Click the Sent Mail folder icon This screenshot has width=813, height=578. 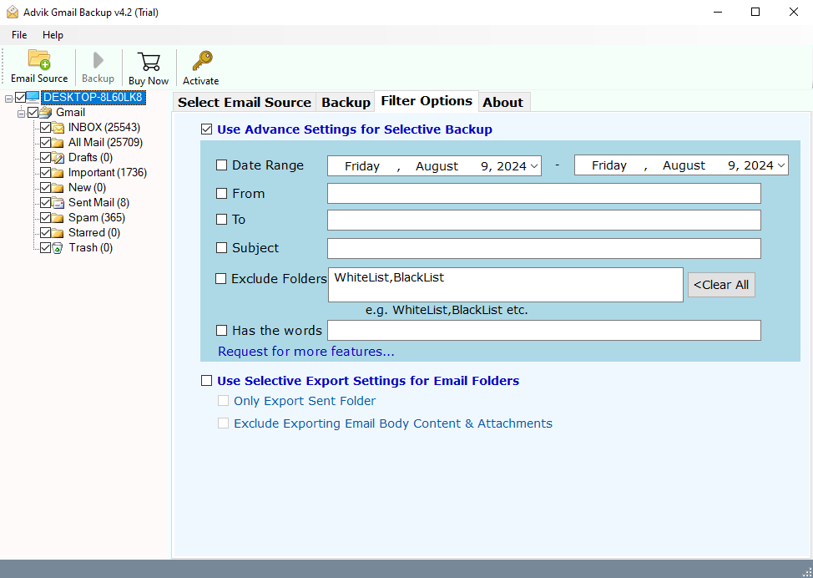pos(58,203)
